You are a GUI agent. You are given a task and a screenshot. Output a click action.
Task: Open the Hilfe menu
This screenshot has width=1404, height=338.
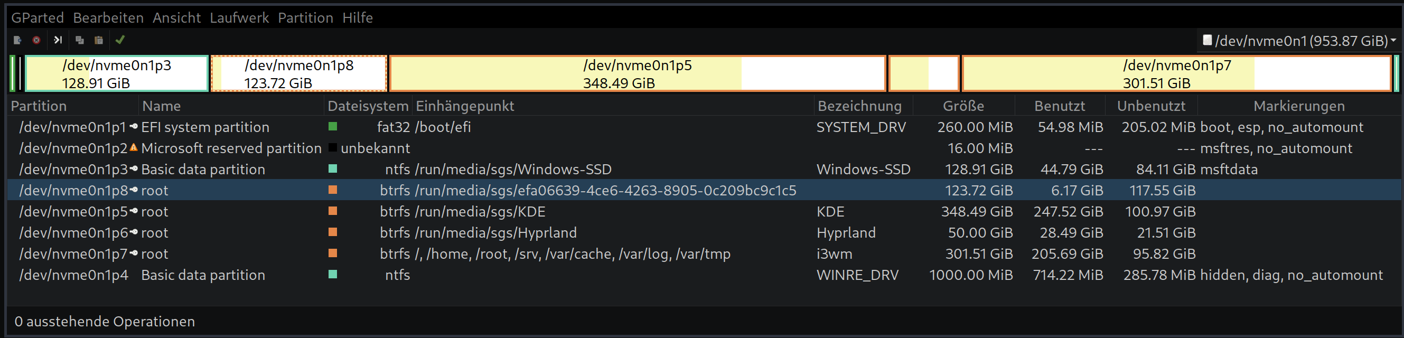pyautogui.click(x=358, y=18)
